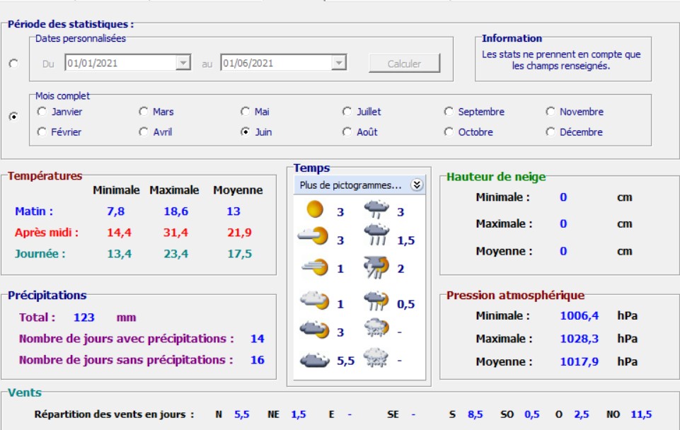The height and width of the screenshot is (430, 680).
Task: Click the rain with sun pictogram showing 0,5
Action: (376, 301)
